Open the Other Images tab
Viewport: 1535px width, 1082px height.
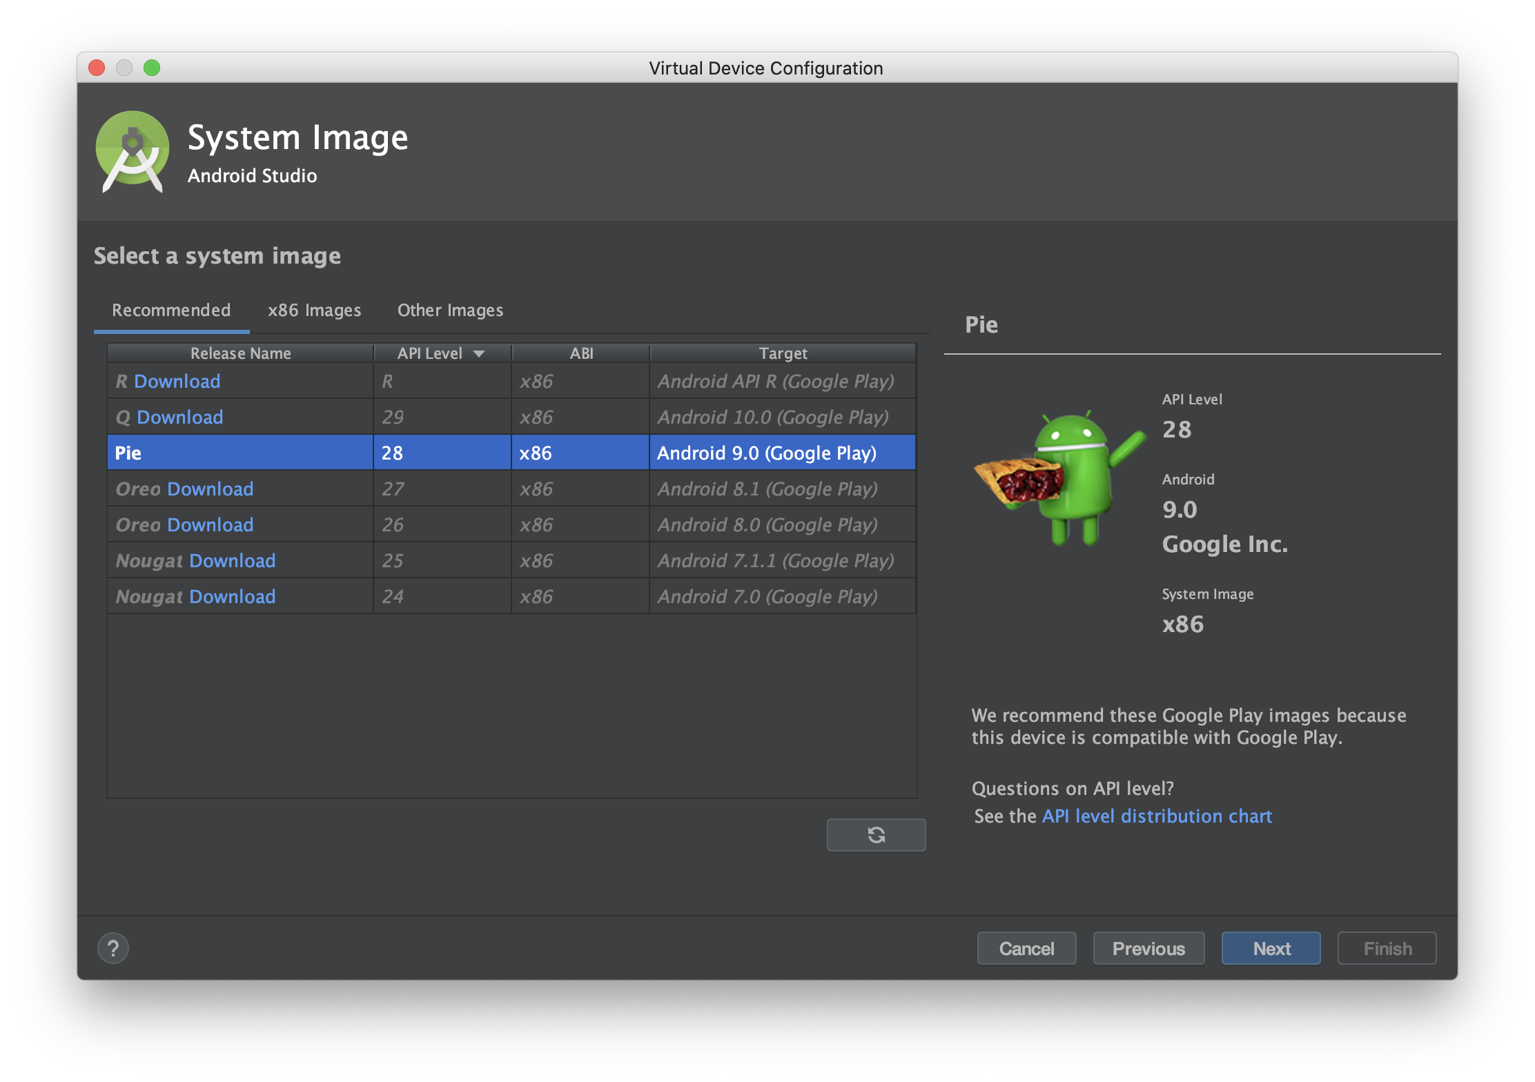pyautogui.click(x=450, y=311)
